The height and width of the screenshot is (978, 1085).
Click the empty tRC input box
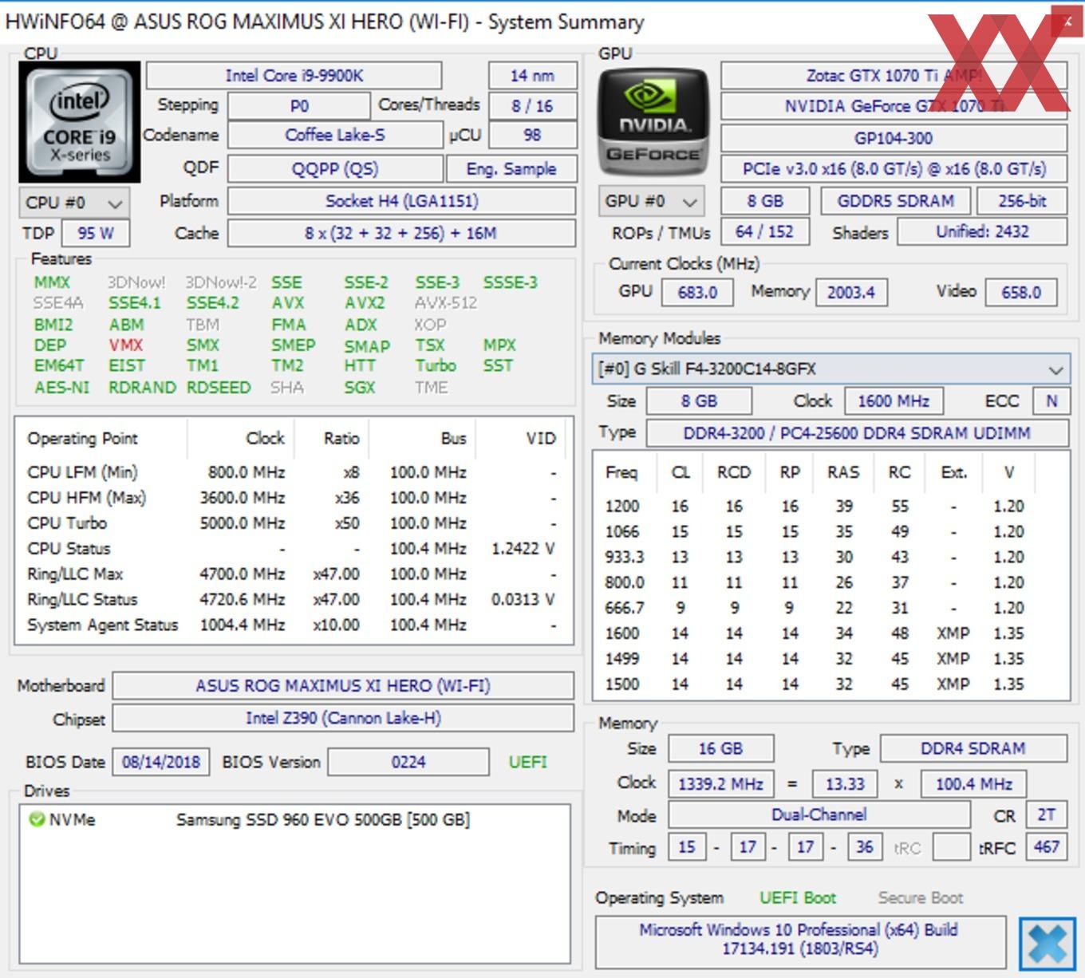[951, 846]
